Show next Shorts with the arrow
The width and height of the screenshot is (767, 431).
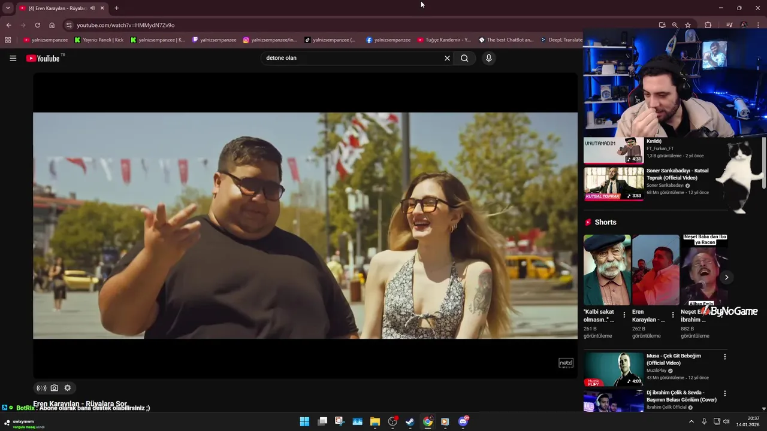726,277
